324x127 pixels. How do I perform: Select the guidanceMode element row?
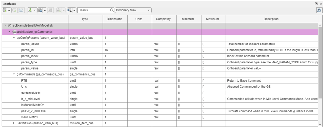click(x=160, y=93)
